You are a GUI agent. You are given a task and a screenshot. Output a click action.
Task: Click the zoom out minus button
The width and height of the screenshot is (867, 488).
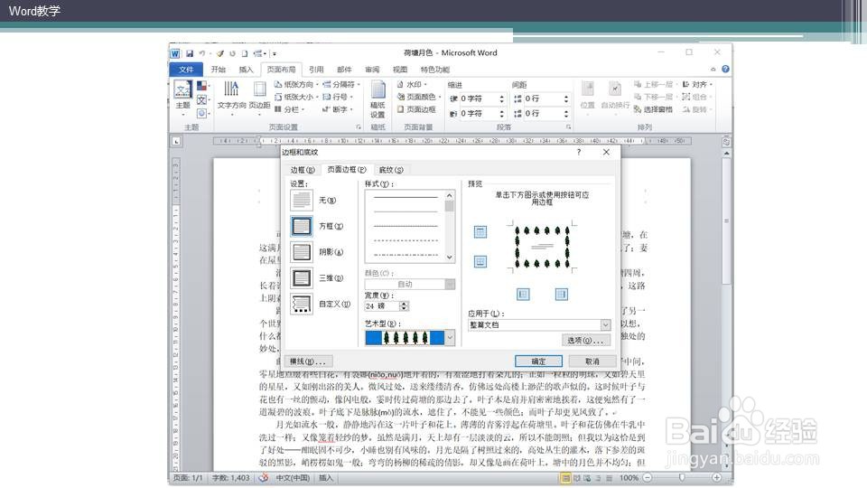click(647, 477)
